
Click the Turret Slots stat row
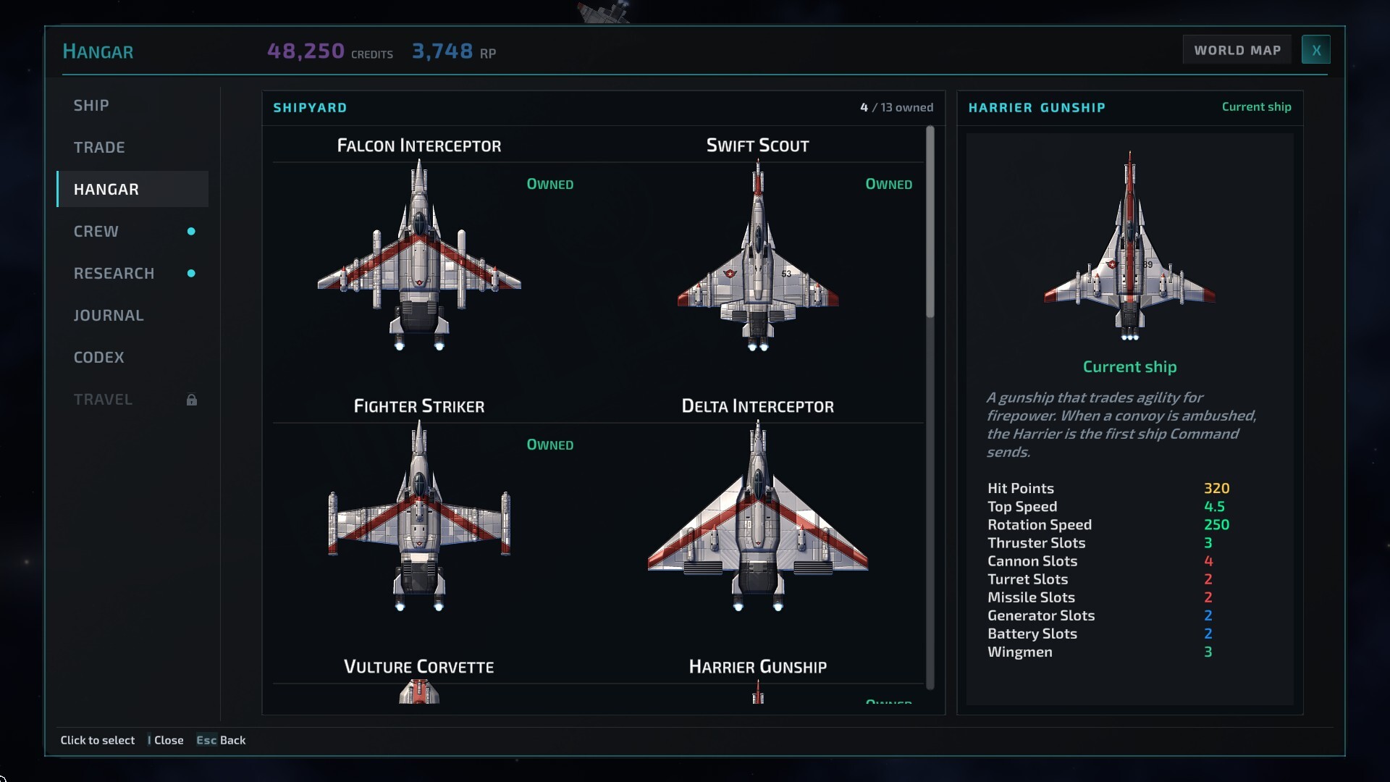(x=1108, y=579)
